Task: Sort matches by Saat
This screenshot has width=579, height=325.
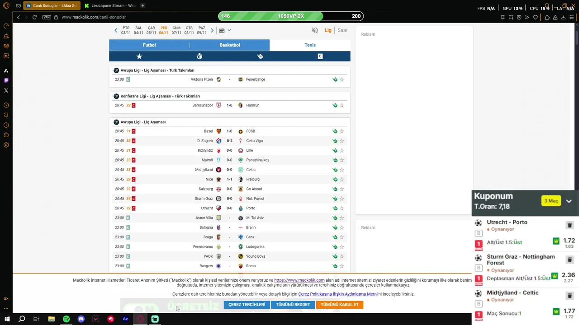Action: [x=342, y=30]
